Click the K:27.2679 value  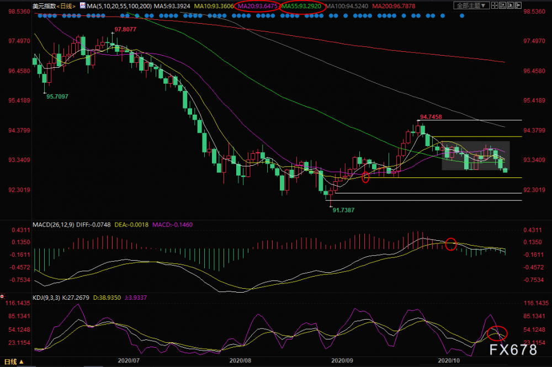click(x=76, y=298)
